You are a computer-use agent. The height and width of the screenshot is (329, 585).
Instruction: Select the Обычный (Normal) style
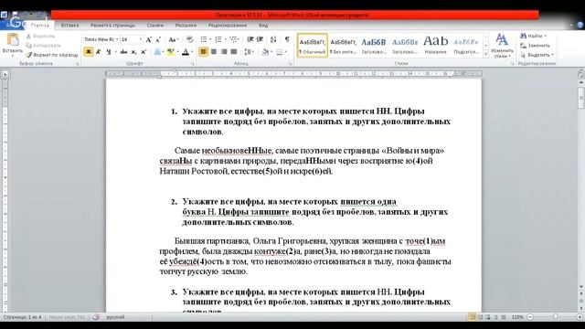tap(313, 45)
